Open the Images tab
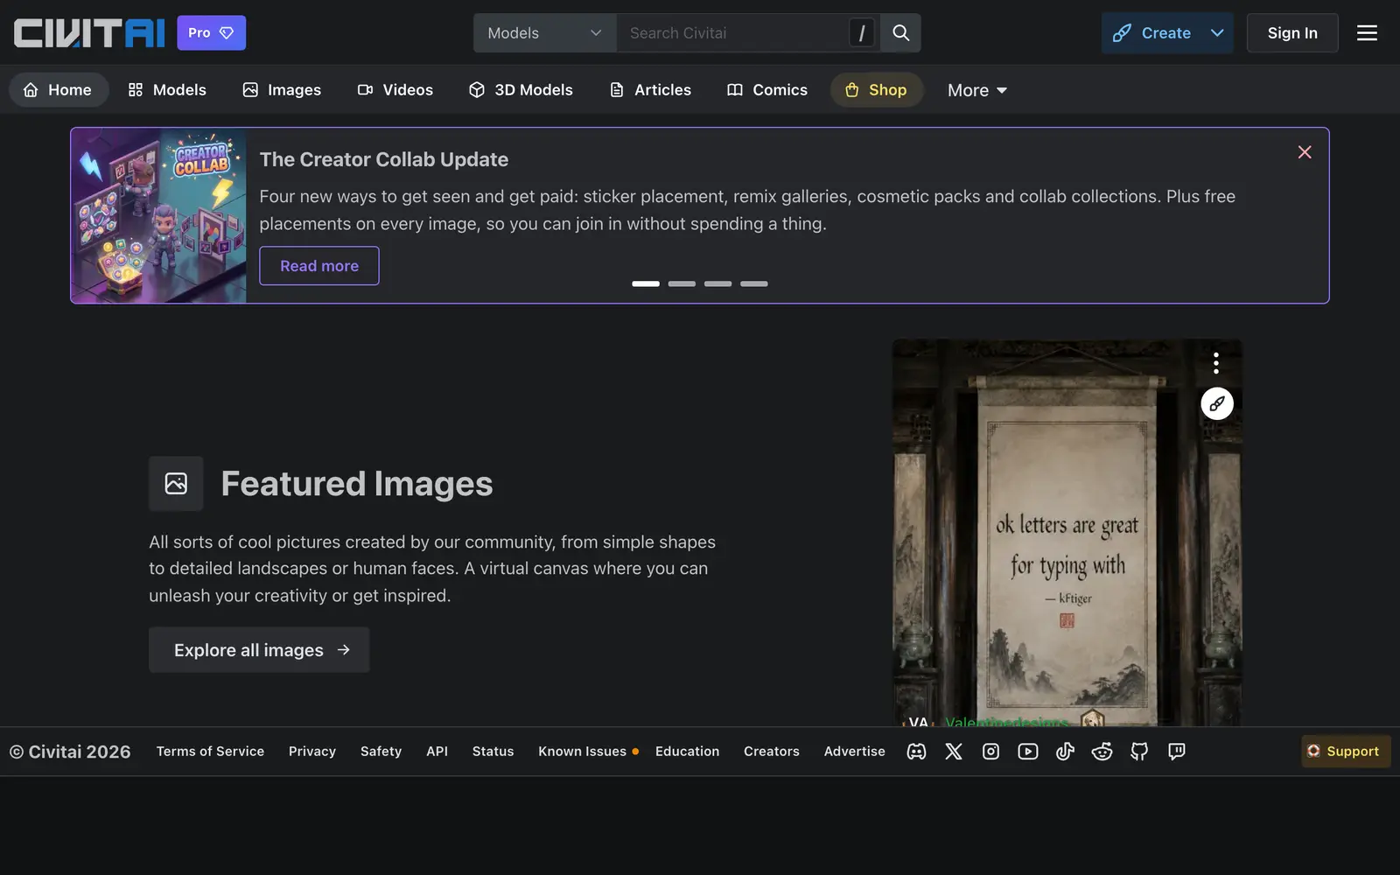 [282, 90]
